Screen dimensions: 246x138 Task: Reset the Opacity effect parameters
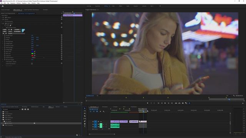tap(61, 20)
